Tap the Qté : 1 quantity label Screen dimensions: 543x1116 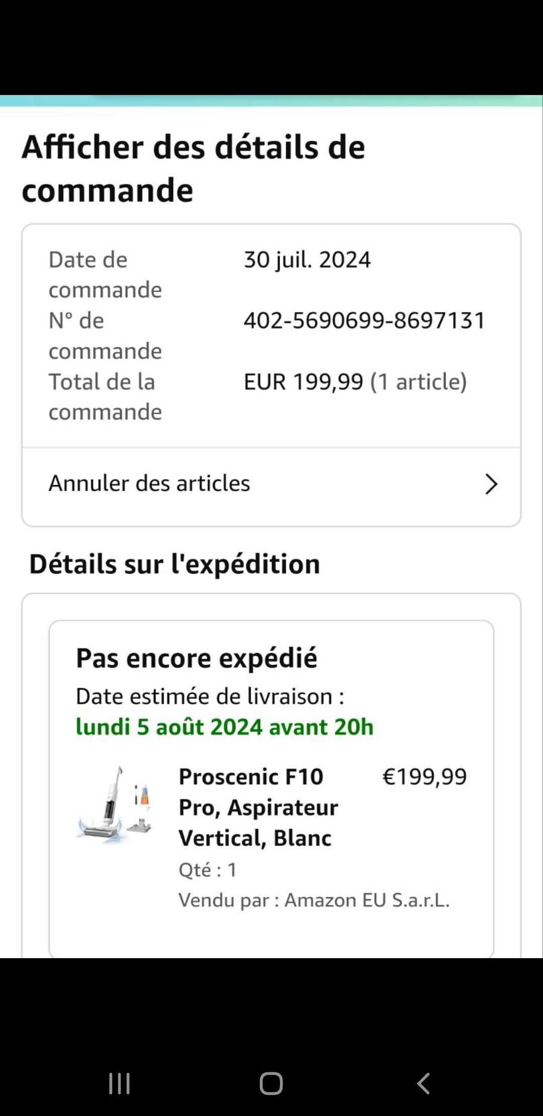click(208, 870)
